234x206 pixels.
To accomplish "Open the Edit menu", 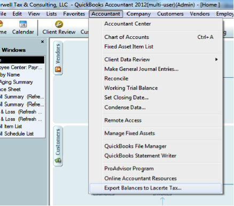I will tap(17, 14).
